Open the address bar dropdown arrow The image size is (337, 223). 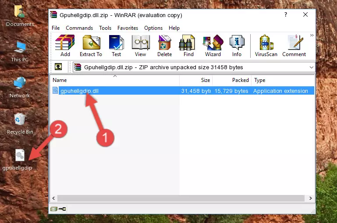pyautogui.click(x=312, y=67)
